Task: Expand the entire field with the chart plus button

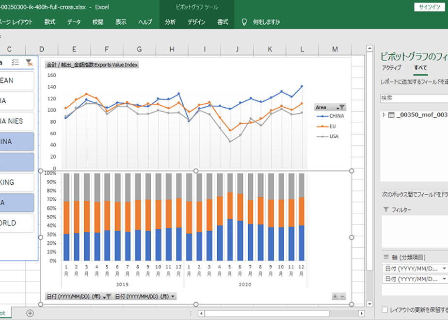Action: click(335, 296)
